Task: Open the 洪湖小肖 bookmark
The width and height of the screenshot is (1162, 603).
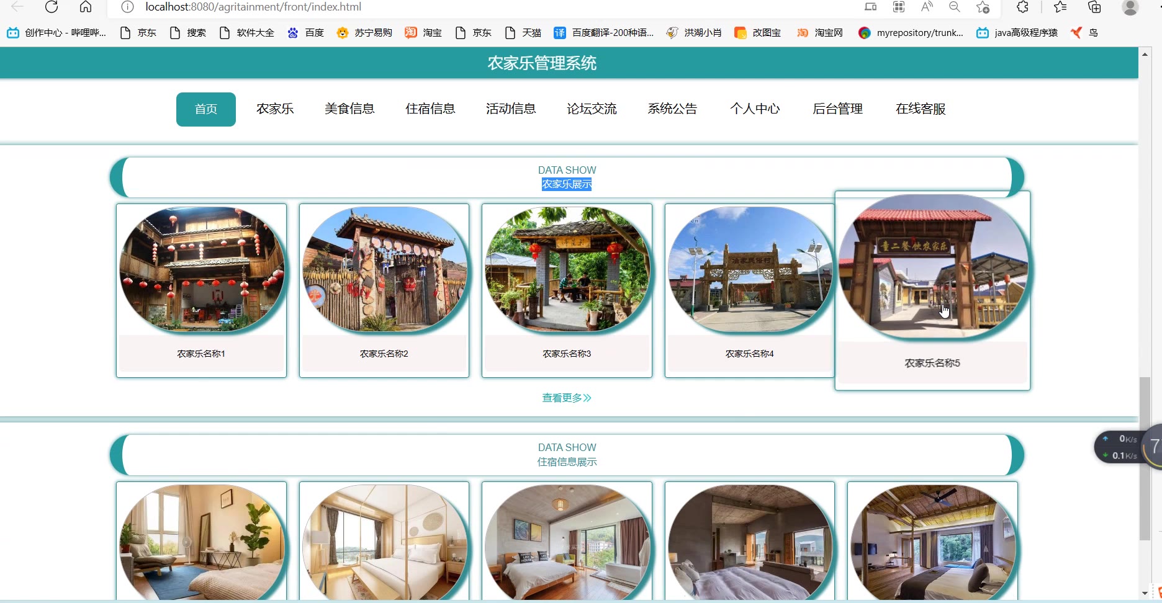Action: point(694,33)
